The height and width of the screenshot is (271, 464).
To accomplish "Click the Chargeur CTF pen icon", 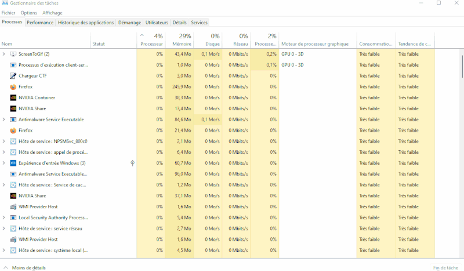I will coord(13,76).
